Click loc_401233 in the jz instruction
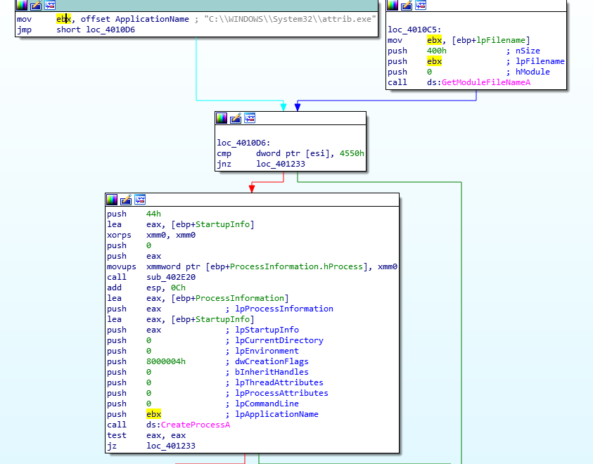 pos(171,446)
